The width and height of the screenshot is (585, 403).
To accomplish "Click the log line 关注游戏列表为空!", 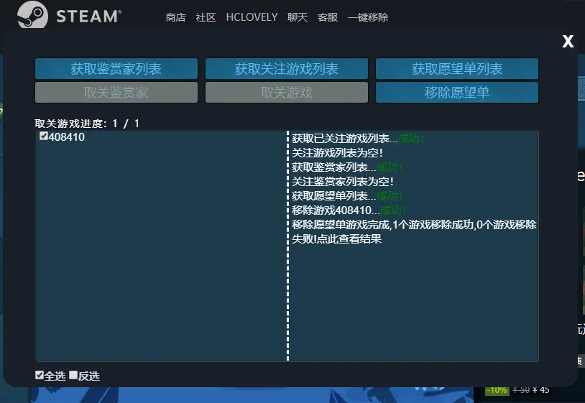I will [x=337, y=153].
